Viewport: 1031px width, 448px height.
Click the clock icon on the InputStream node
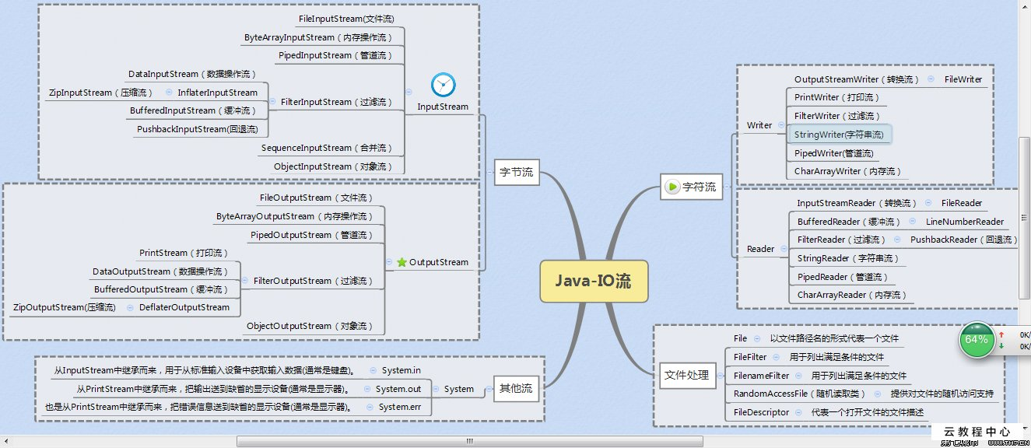(442, 86)
